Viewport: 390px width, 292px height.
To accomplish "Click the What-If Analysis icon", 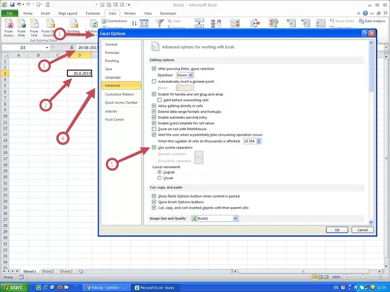I will tap(274, 23).
